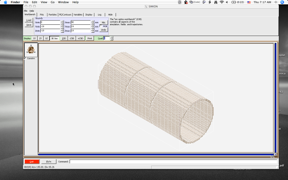Click the horizontal blue scrollbar
The height and width of the screenshot is (180, 288).
point(156,154)
